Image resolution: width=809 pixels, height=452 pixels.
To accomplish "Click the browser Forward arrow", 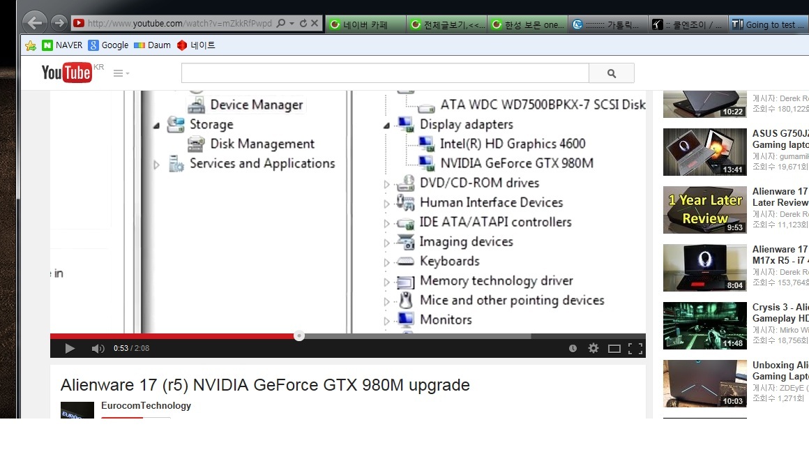I will coord(59,23).
